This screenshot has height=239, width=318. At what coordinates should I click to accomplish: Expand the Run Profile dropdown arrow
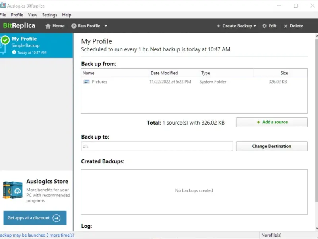pyautogui.click(x=106, y=26)
